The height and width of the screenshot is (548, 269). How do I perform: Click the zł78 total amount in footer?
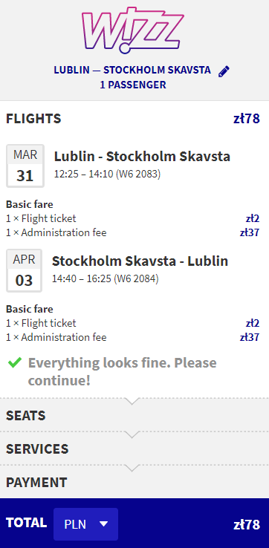[247, 524]
